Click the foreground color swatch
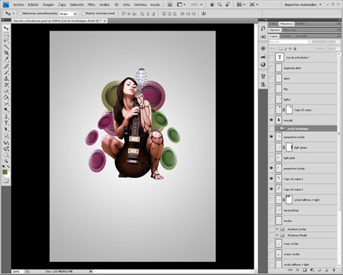Screen dimensions: 343x275 click(5, 172)
